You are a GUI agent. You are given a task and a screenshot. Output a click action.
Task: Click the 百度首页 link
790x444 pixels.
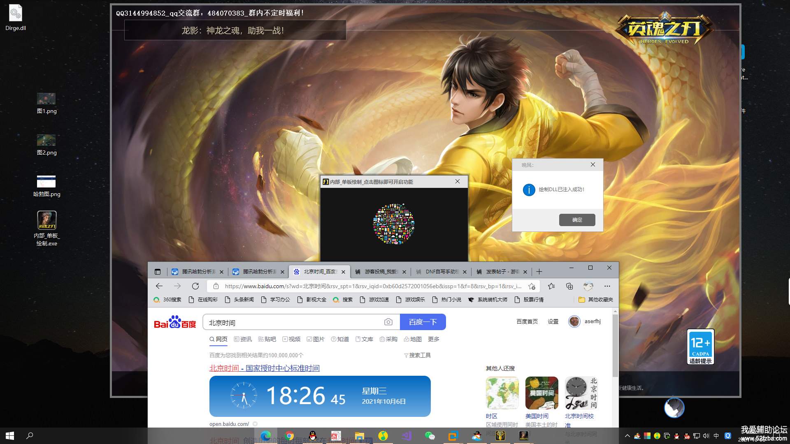tap(527, 321)
